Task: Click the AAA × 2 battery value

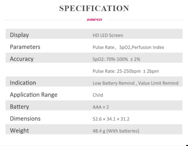Action: pyautogui.click(x=101, y=107)
